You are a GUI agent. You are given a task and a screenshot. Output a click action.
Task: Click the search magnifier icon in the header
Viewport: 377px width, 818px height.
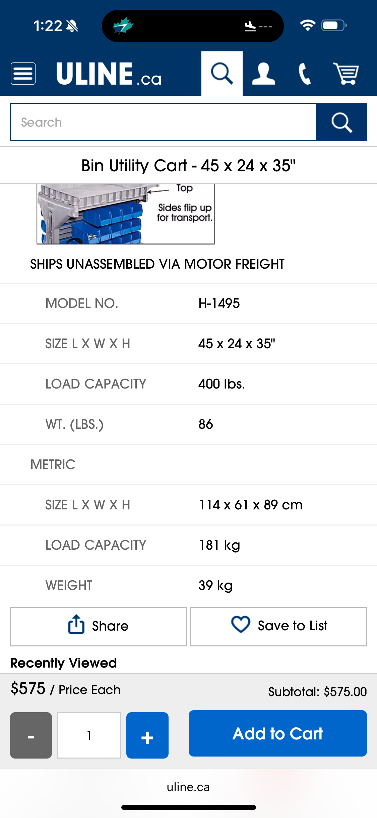(x=222, y=73)
